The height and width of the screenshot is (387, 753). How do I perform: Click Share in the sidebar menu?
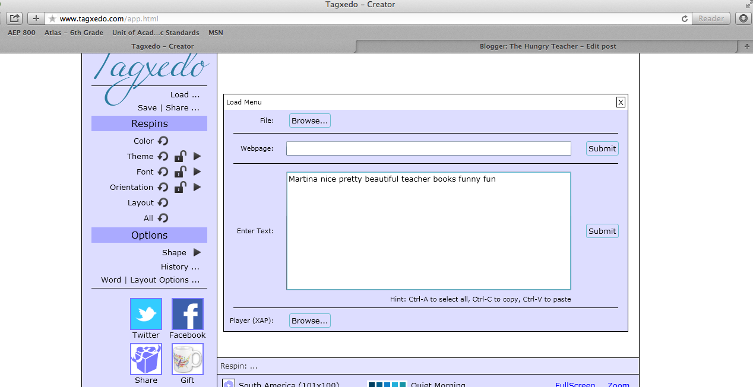coord(182,107)
